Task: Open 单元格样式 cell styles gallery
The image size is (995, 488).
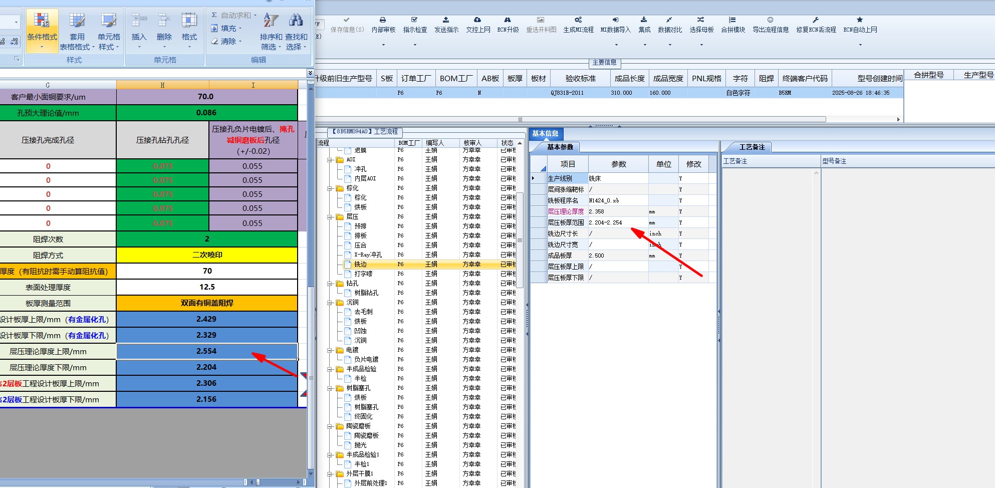Action: click(x=109, y=21)
